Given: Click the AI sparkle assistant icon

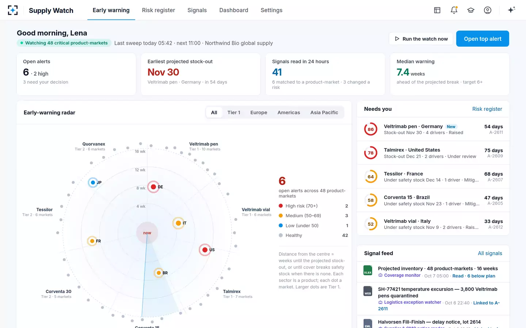Looking at the screenshot, I should click(511, 10).
